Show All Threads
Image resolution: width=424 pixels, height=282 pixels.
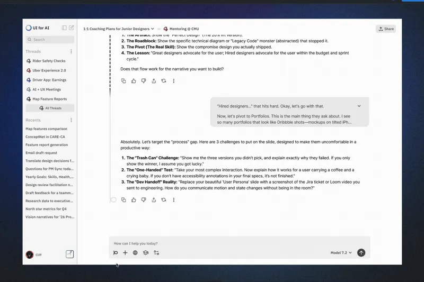click(50, 108)
